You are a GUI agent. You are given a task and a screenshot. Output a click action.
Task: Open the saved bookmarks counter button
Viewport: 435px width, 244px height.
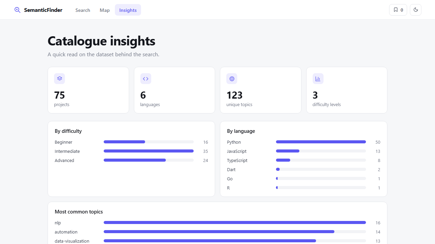pyautogui.click(x=398, y=10)
